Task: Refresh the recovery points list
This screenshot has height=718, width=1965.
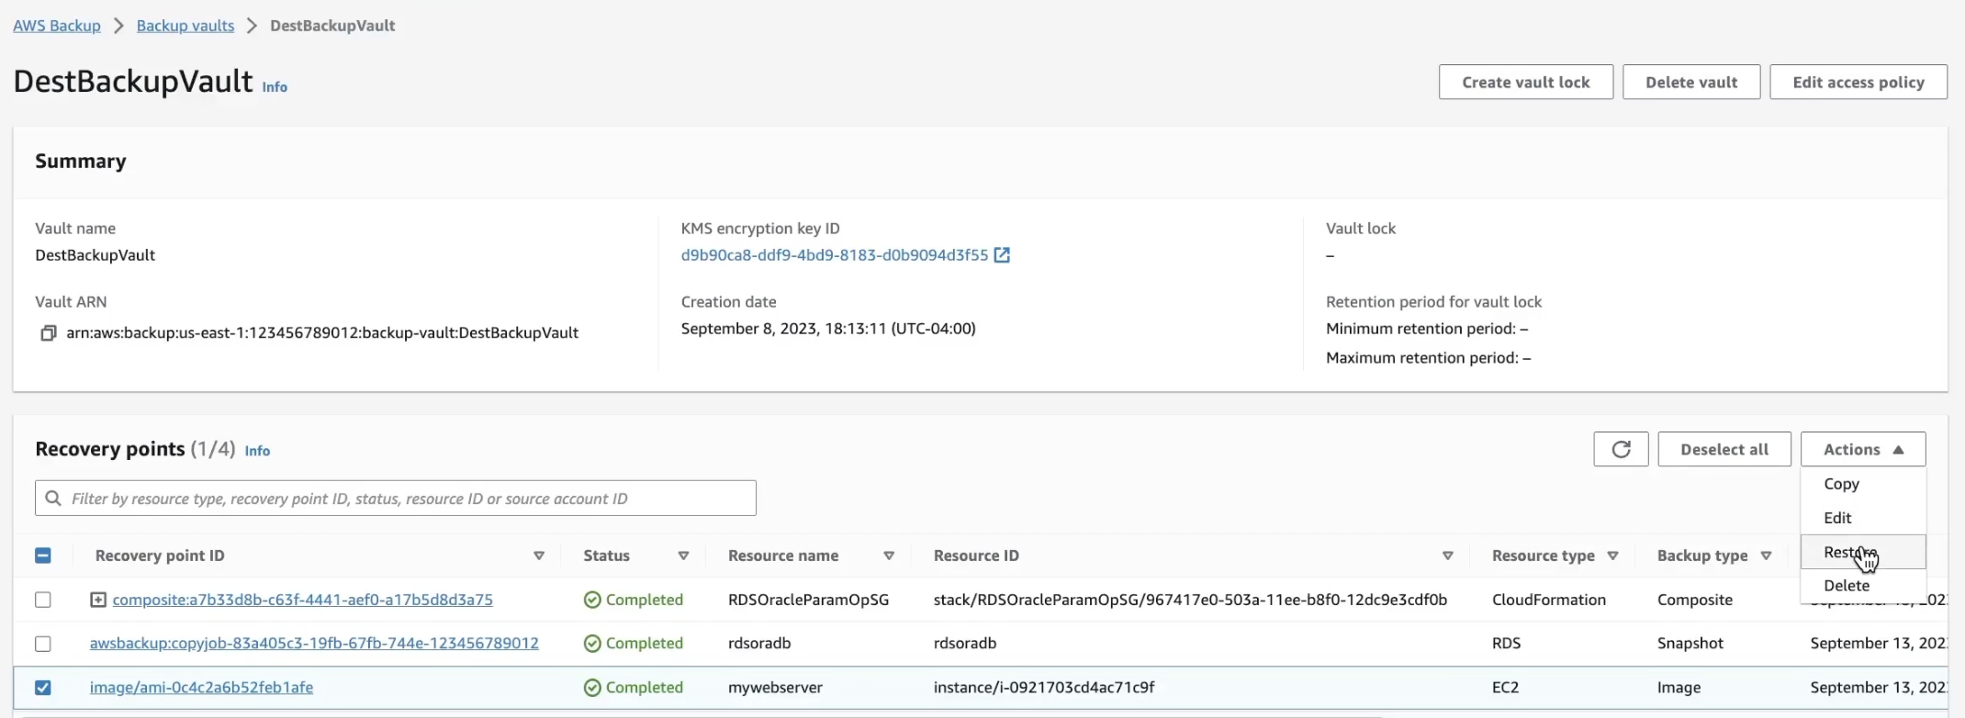Action: [1622, 449]
